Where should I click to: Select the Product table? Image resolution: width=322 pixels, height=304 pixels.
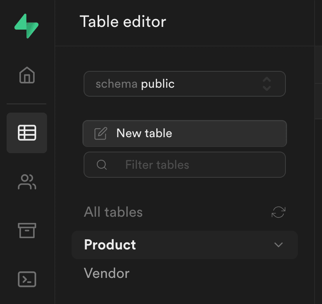(x=110, y=245)
